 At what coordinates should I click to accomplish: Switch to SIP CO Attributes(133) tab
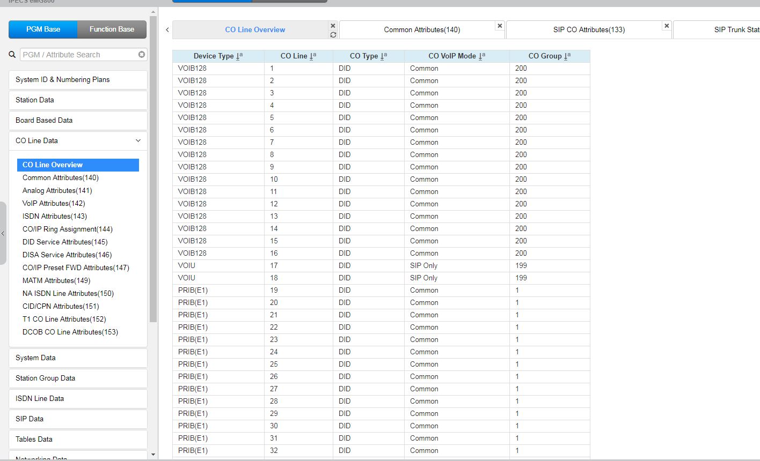[588, 30]
